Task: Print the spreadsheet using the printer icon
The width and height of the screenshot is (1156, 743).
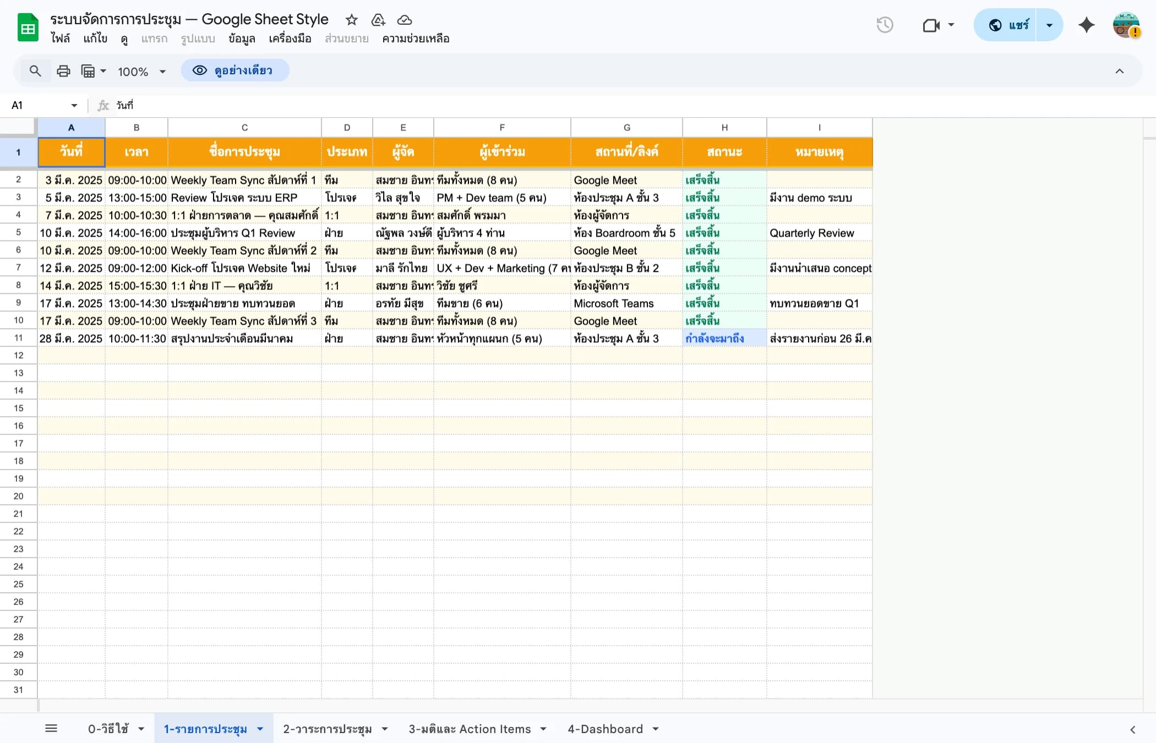Action: coord(63,70)
